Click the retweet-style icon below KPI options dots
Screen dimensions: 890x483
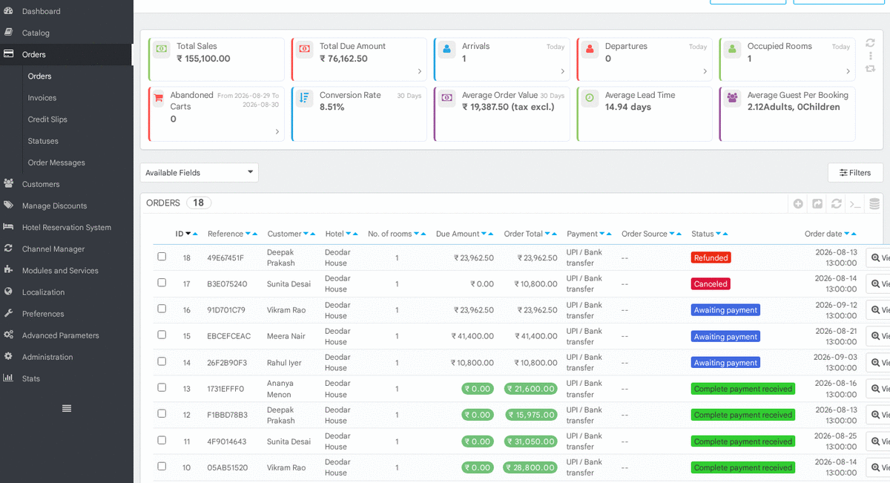click(871, 69)
